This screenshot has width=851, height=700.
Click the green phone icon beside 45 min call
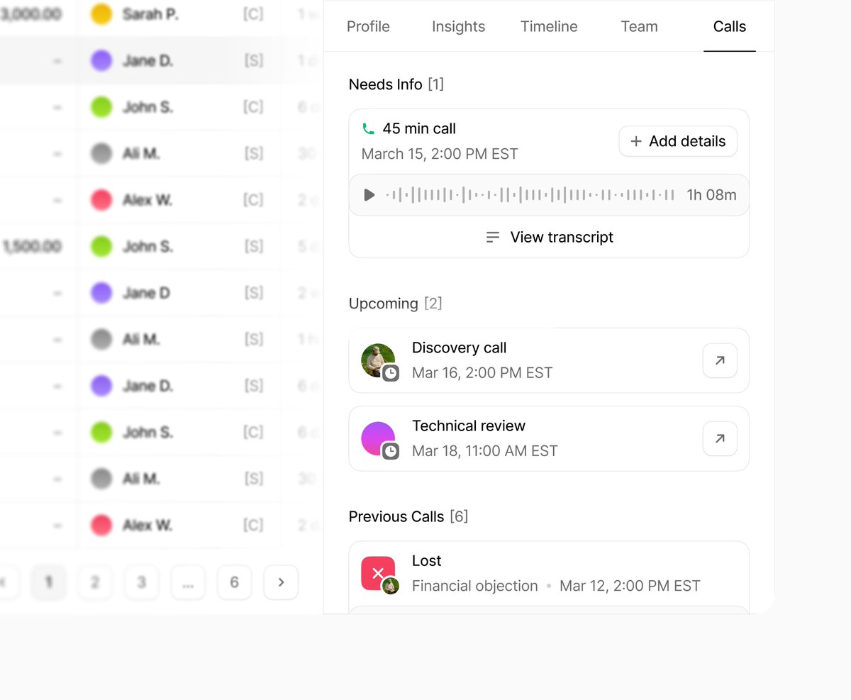pyautogui.click(x=368, y=129)
